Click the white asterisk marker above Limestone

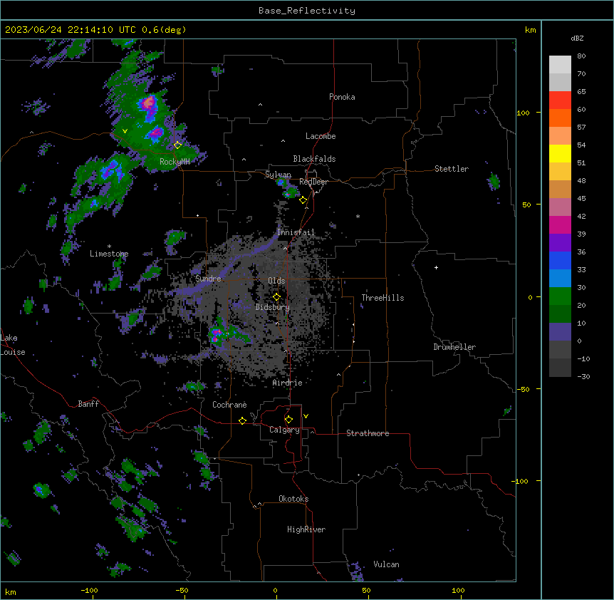[x=109, y=247]
